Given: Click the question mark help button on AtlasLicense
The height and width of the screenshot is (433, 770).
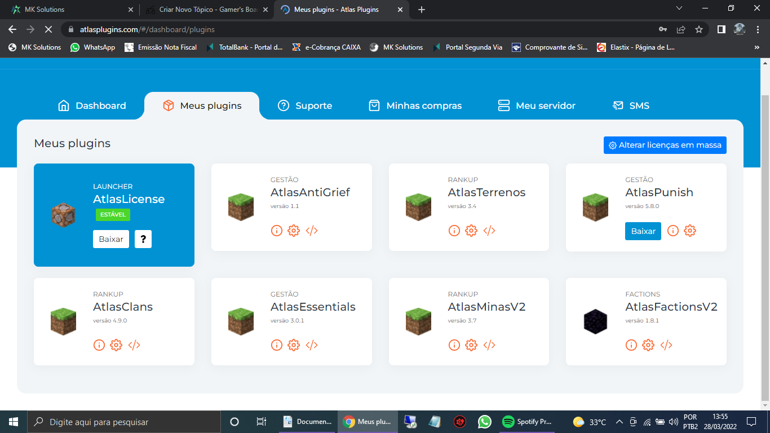Looking at the screenshot, I should coord(143,239).
